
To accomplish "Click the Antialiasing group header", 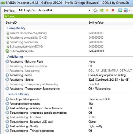I will point(15,57).
